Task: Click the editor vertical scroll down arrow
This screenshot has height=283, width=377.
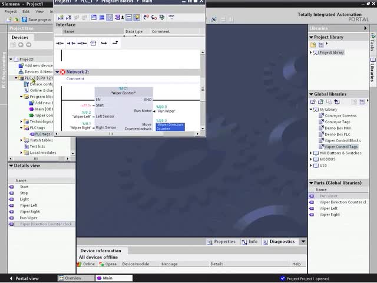Action: (203, 129)
